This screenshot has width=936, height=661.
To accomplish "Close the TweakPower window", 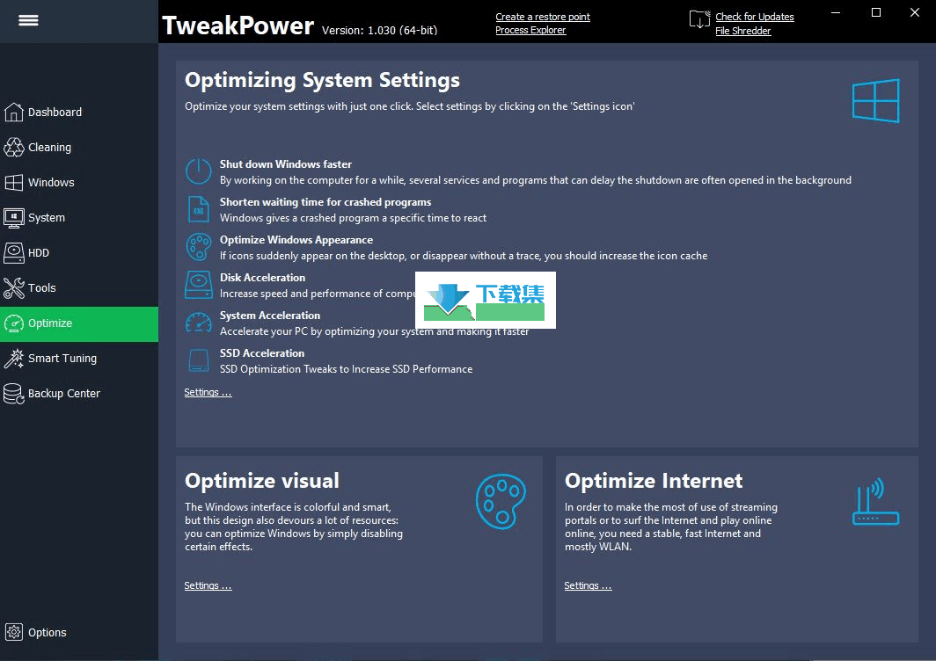I will (x=915, y=12).
